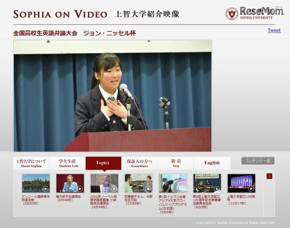Click the Copyright Sophia University footer text
The width and height of the screenshot is (290, 228).
(x=236, y=223)
